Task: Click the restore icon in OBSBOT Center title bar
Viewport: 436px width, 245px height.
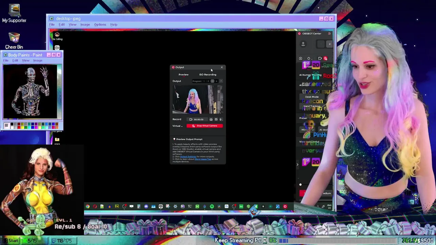Action: [x=329, y=34]
